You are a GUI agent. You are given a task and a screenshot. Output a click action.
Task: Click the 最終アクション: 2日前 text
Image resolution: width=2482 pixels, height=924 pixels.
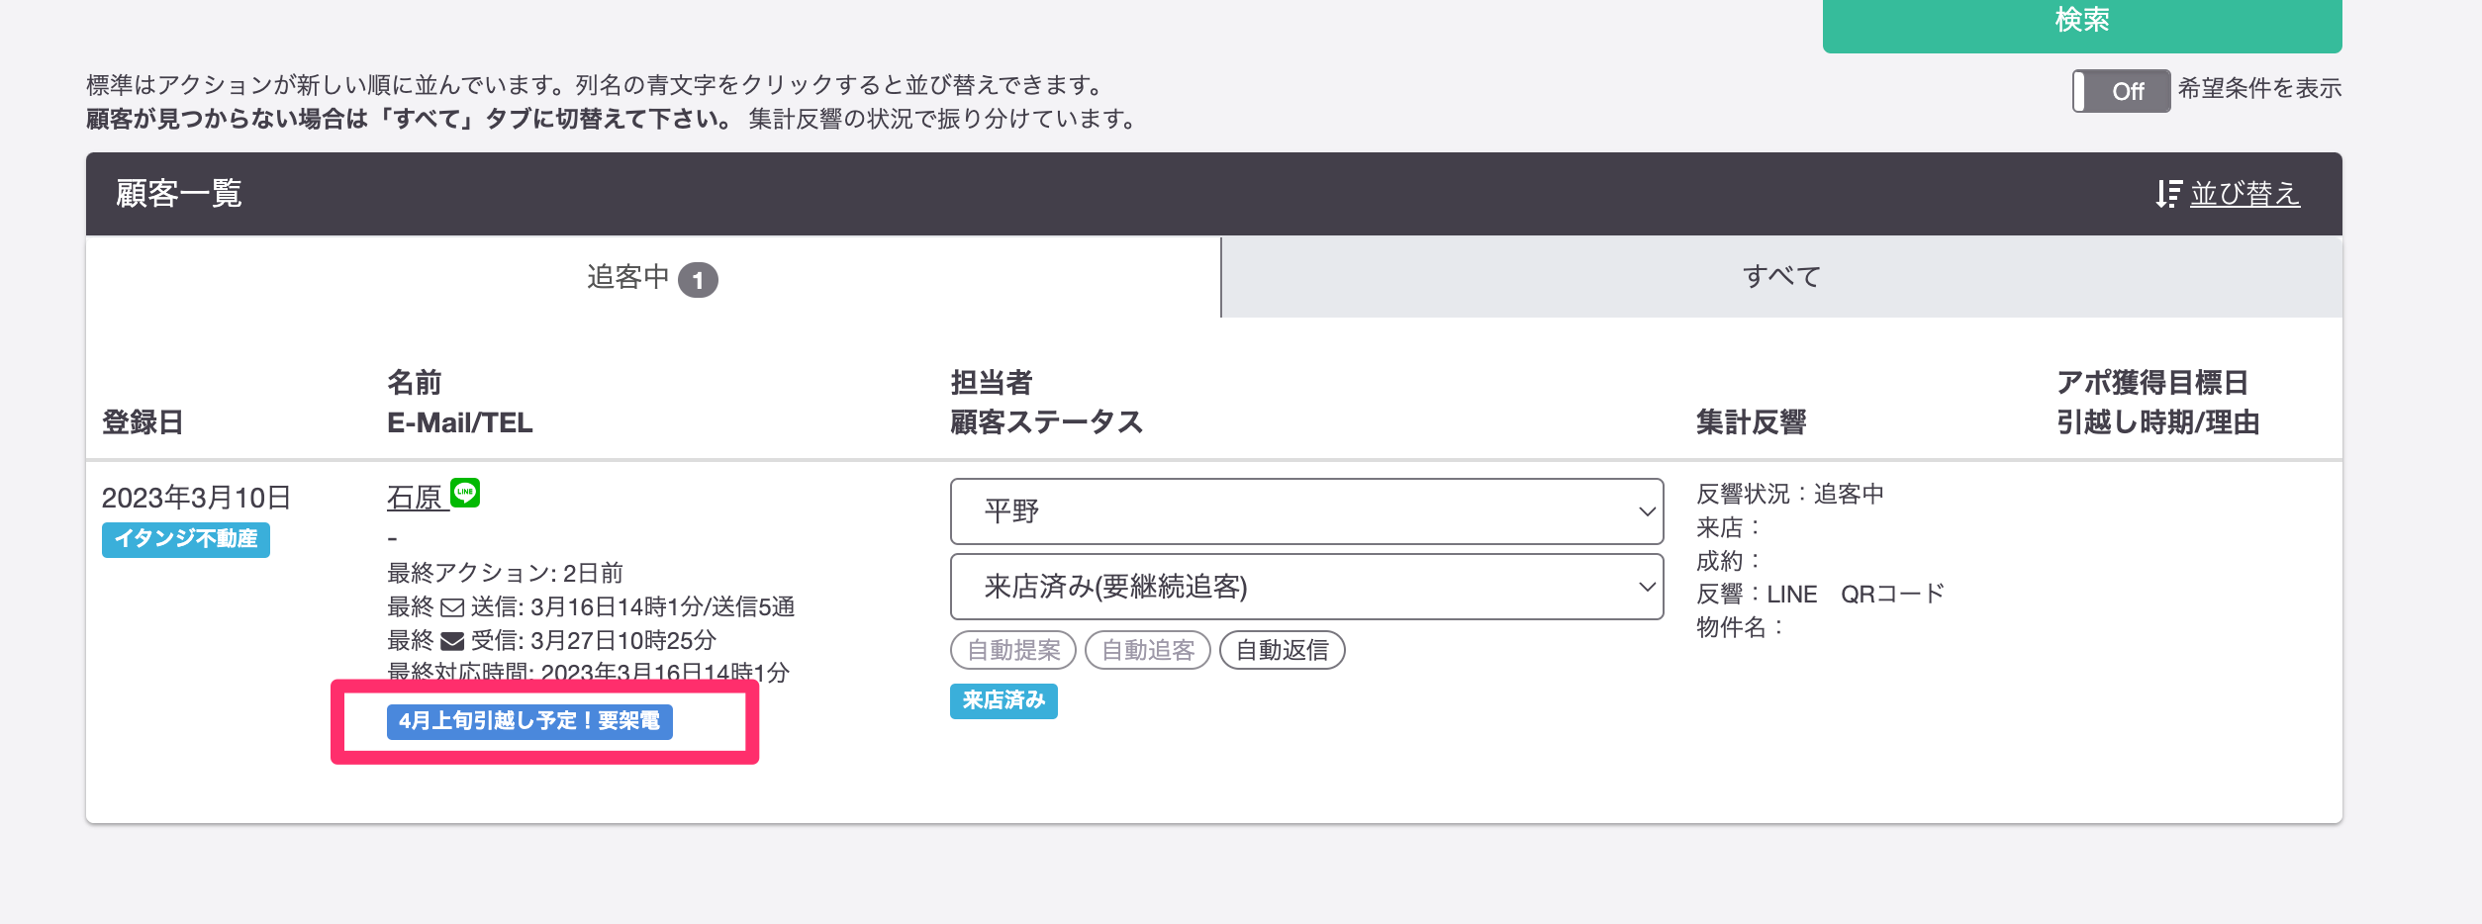pos(505,573)
